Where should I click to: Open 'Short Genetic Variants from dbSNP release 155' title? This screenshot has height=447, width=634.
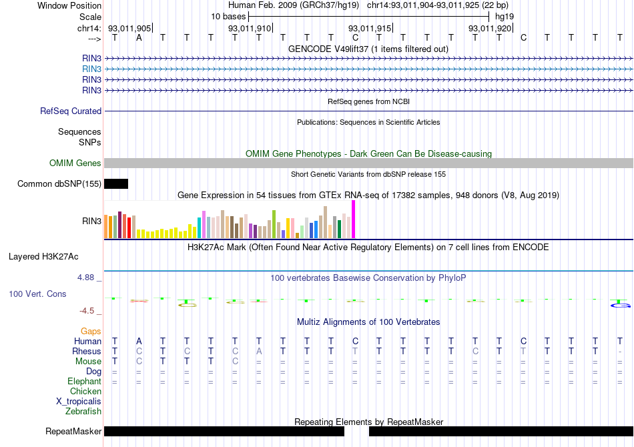tap(368, 174)
